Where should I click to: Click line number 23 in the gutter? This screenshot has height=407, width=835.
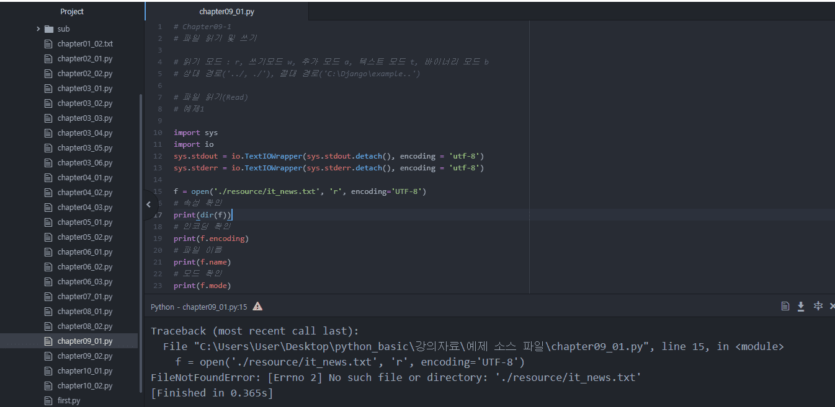pos(158,286)
